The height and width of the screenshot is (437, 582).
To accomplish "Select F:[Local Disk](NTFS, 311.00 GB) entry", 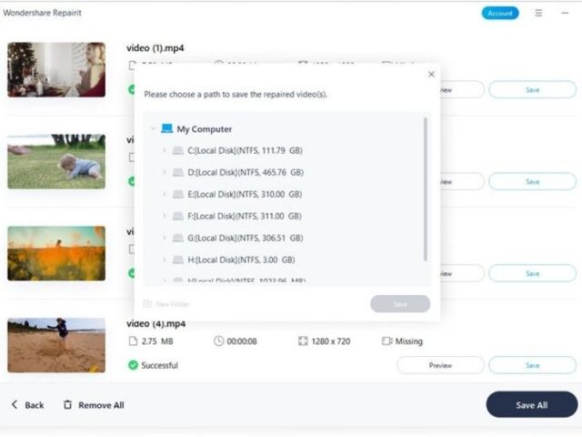I will [245, 216].
